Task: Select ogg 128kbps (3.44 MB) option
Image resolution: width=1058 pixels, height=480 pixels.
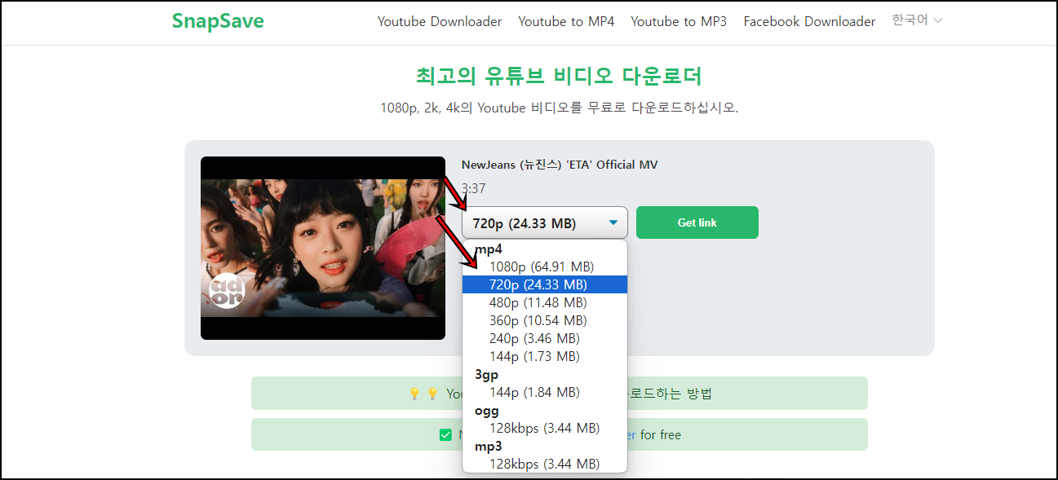Action: (x=545, y=428)
